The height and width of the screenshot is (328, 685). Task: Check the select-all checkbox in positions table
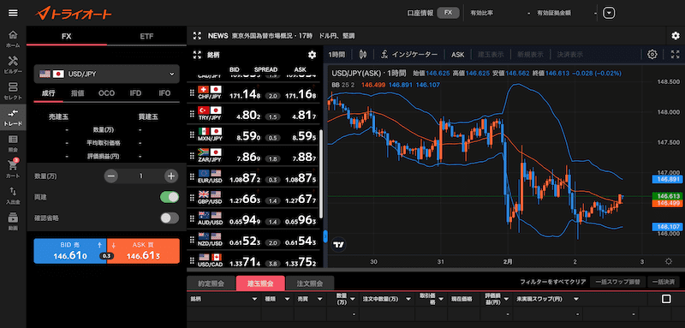[x=666, y=299]
